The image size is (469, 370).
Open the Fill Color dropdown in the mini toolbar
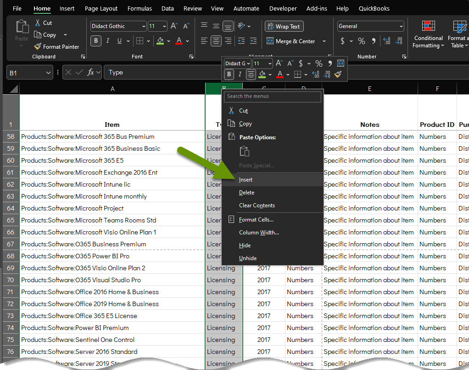(270, 74)
